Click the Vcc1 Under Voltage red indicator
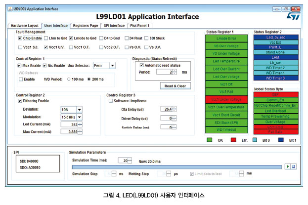This screenshot has height=205, width=308. (x=226, y=100)
